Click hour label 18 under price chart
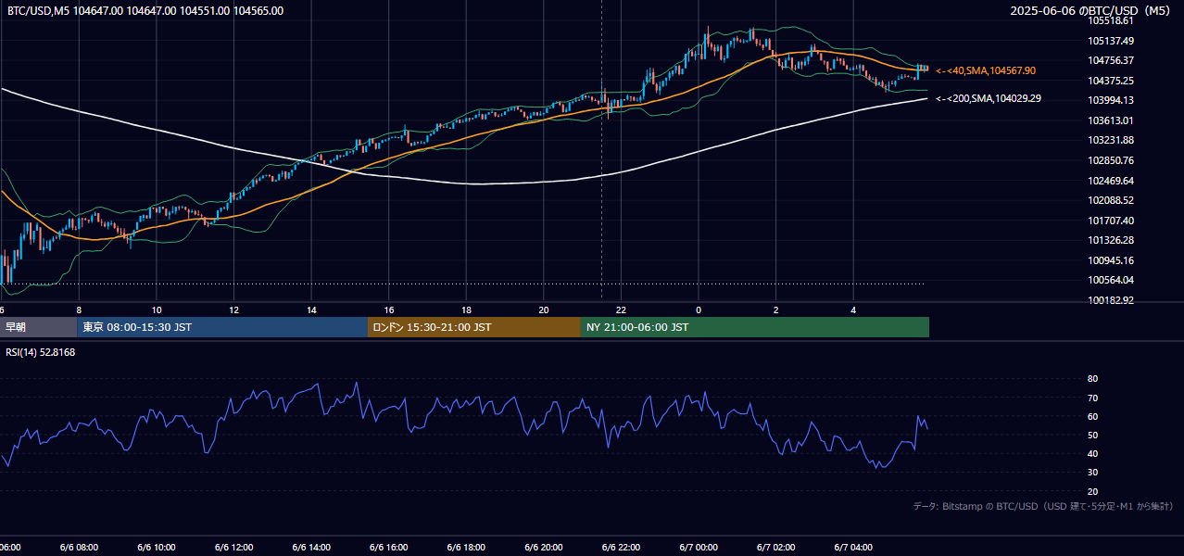Viewport: 1184px width, 556px height. (x=466, y=310)
